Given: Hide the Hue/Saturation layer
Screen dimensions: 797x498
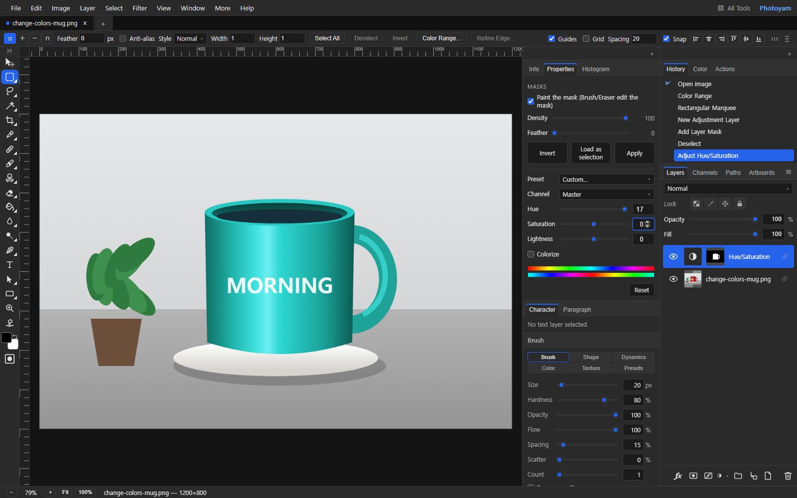Looking at the screenshot, I should pyautogui.click(x=673, y=256).
